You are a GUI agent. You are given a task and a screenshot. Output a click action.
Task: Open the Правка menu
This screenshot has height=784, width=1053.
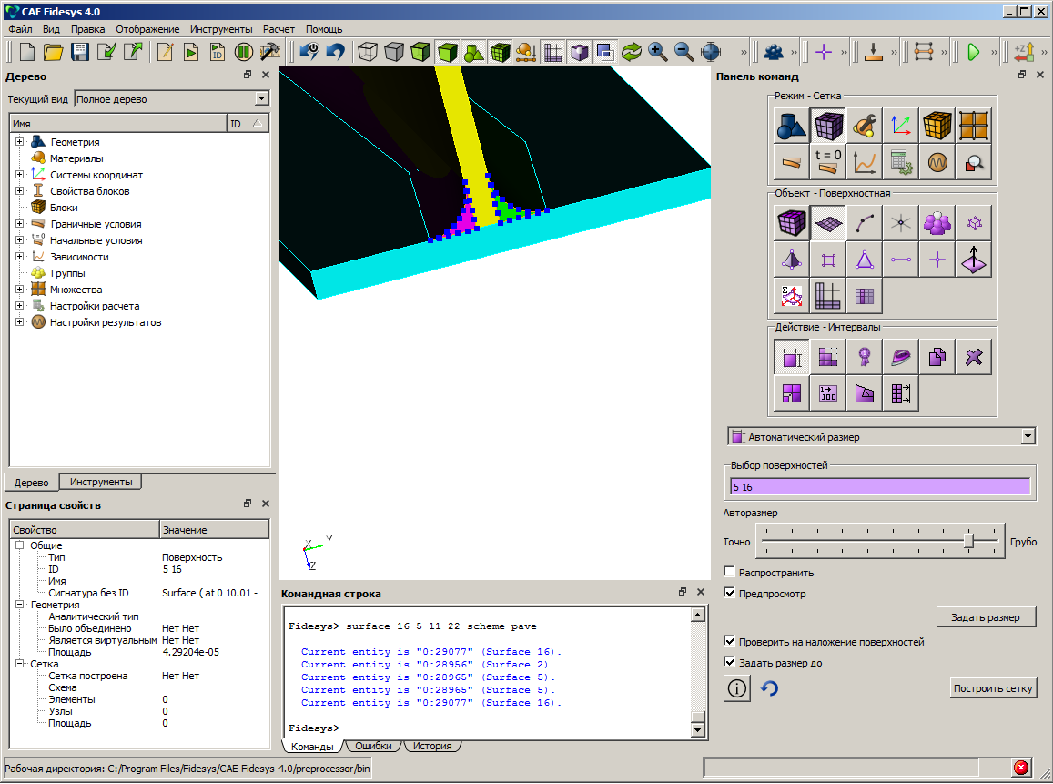[88, 29]
